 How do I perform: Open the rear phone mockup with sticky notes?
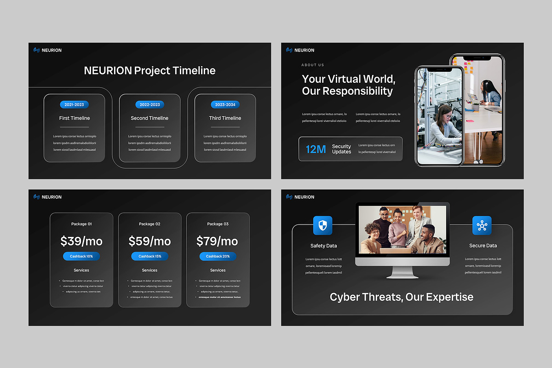click(x=483, y=92)
